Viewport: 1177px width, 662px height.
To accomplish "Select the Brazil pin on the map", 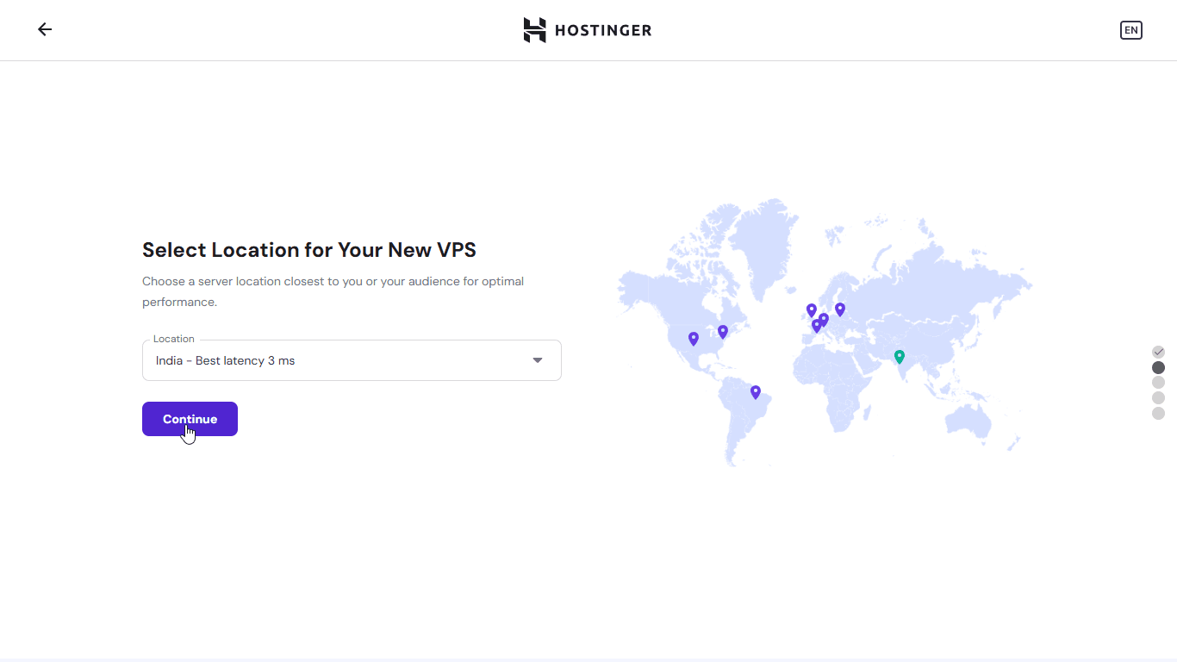I will [x=756, y=391].
